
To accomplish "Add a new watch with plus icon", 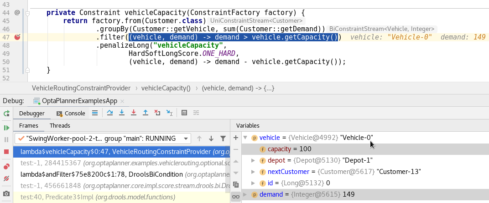I will click(236, 138).
